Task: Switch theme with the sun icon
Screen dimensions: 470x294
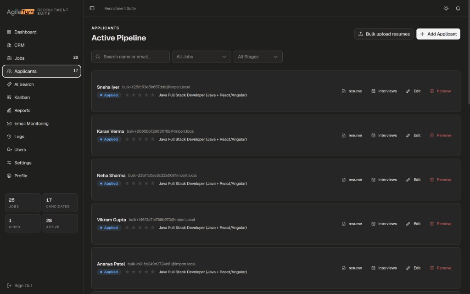Action: tap(446, 8)
